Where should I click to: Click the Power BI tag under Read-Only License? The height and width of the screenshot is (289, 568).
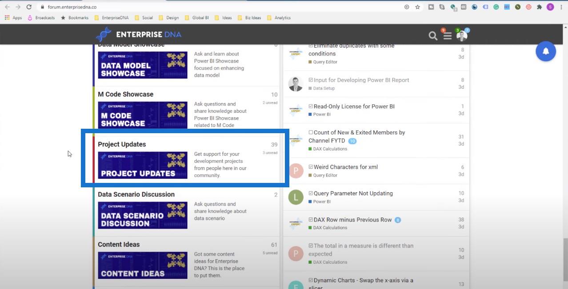click(x=320, y=115)
